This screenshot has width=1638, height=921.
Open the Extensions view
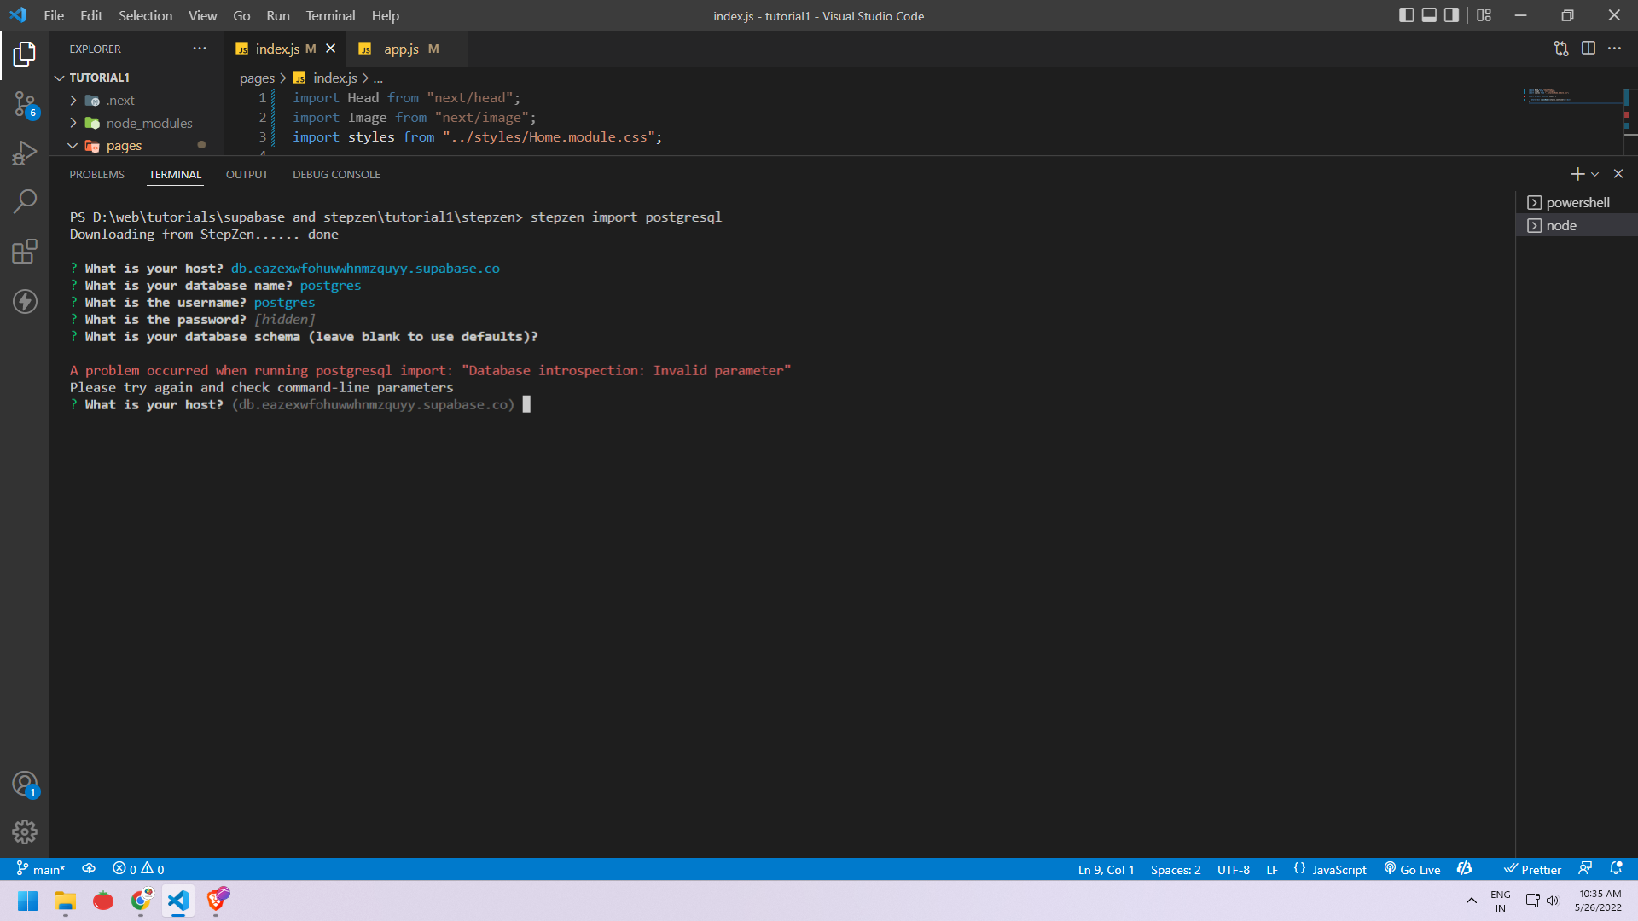(25, 252)
